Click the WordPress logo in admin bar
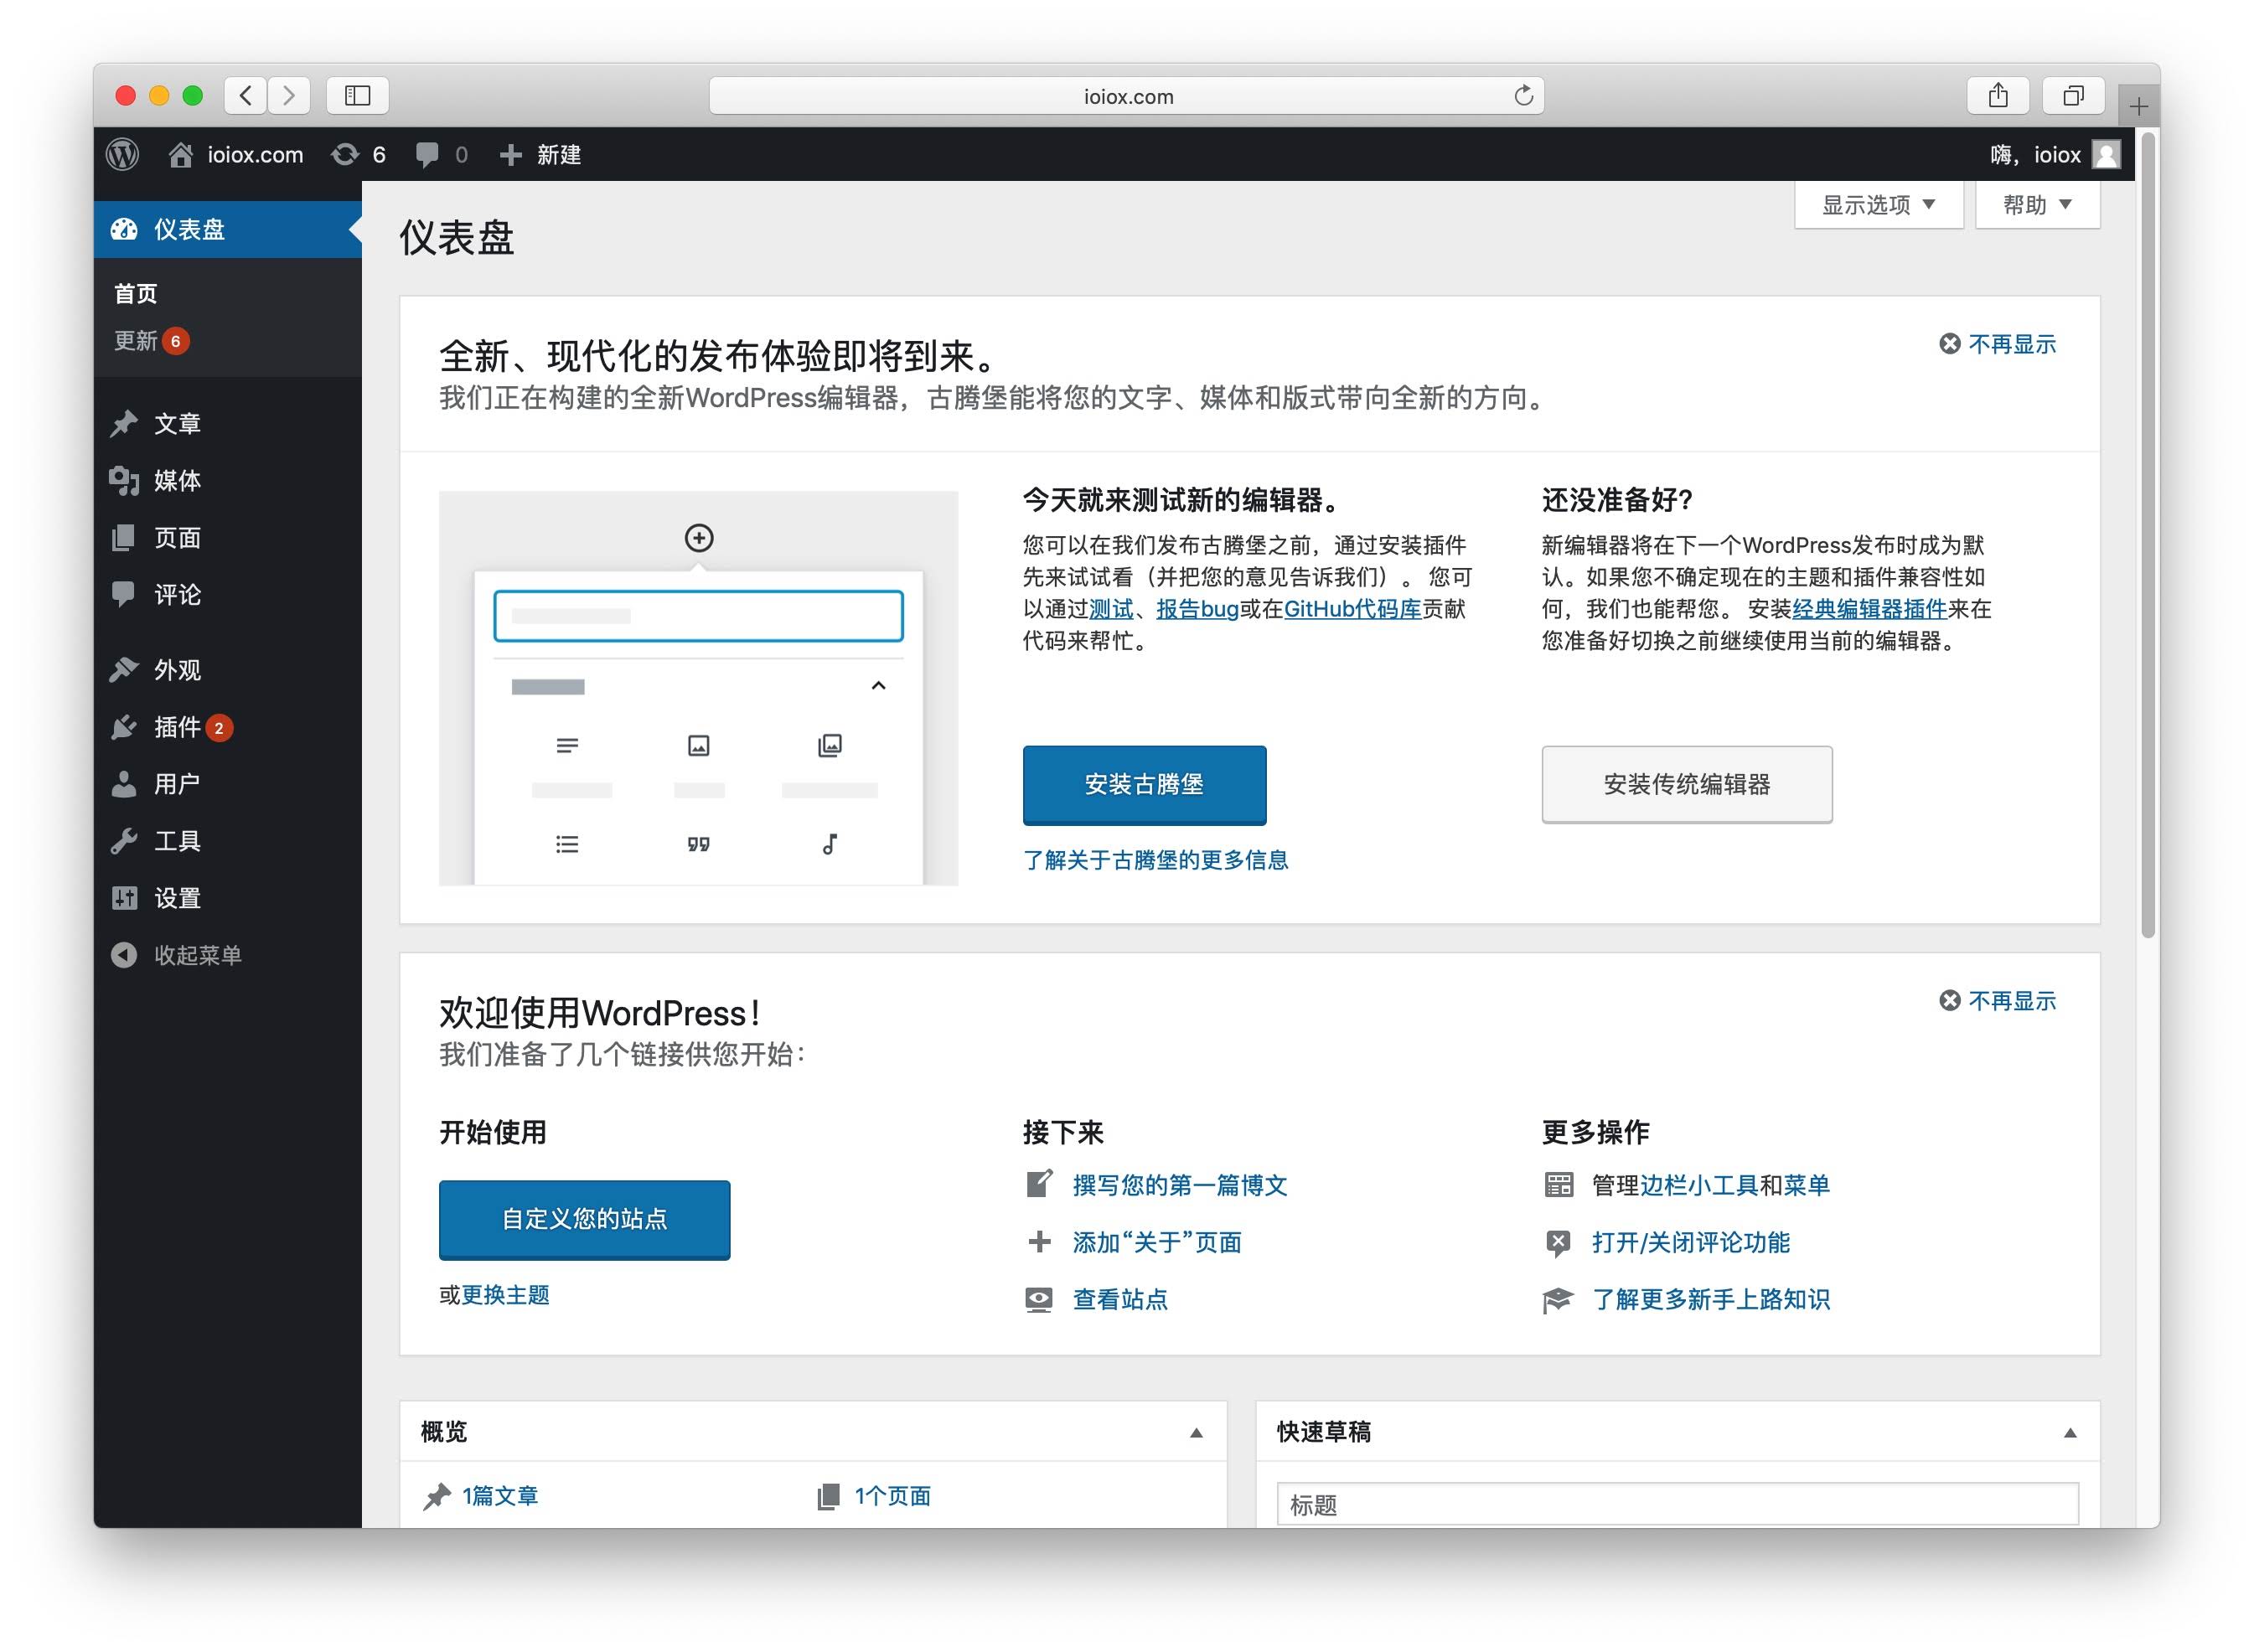This screenshot has height=1652, width=2254. [123, 154]
